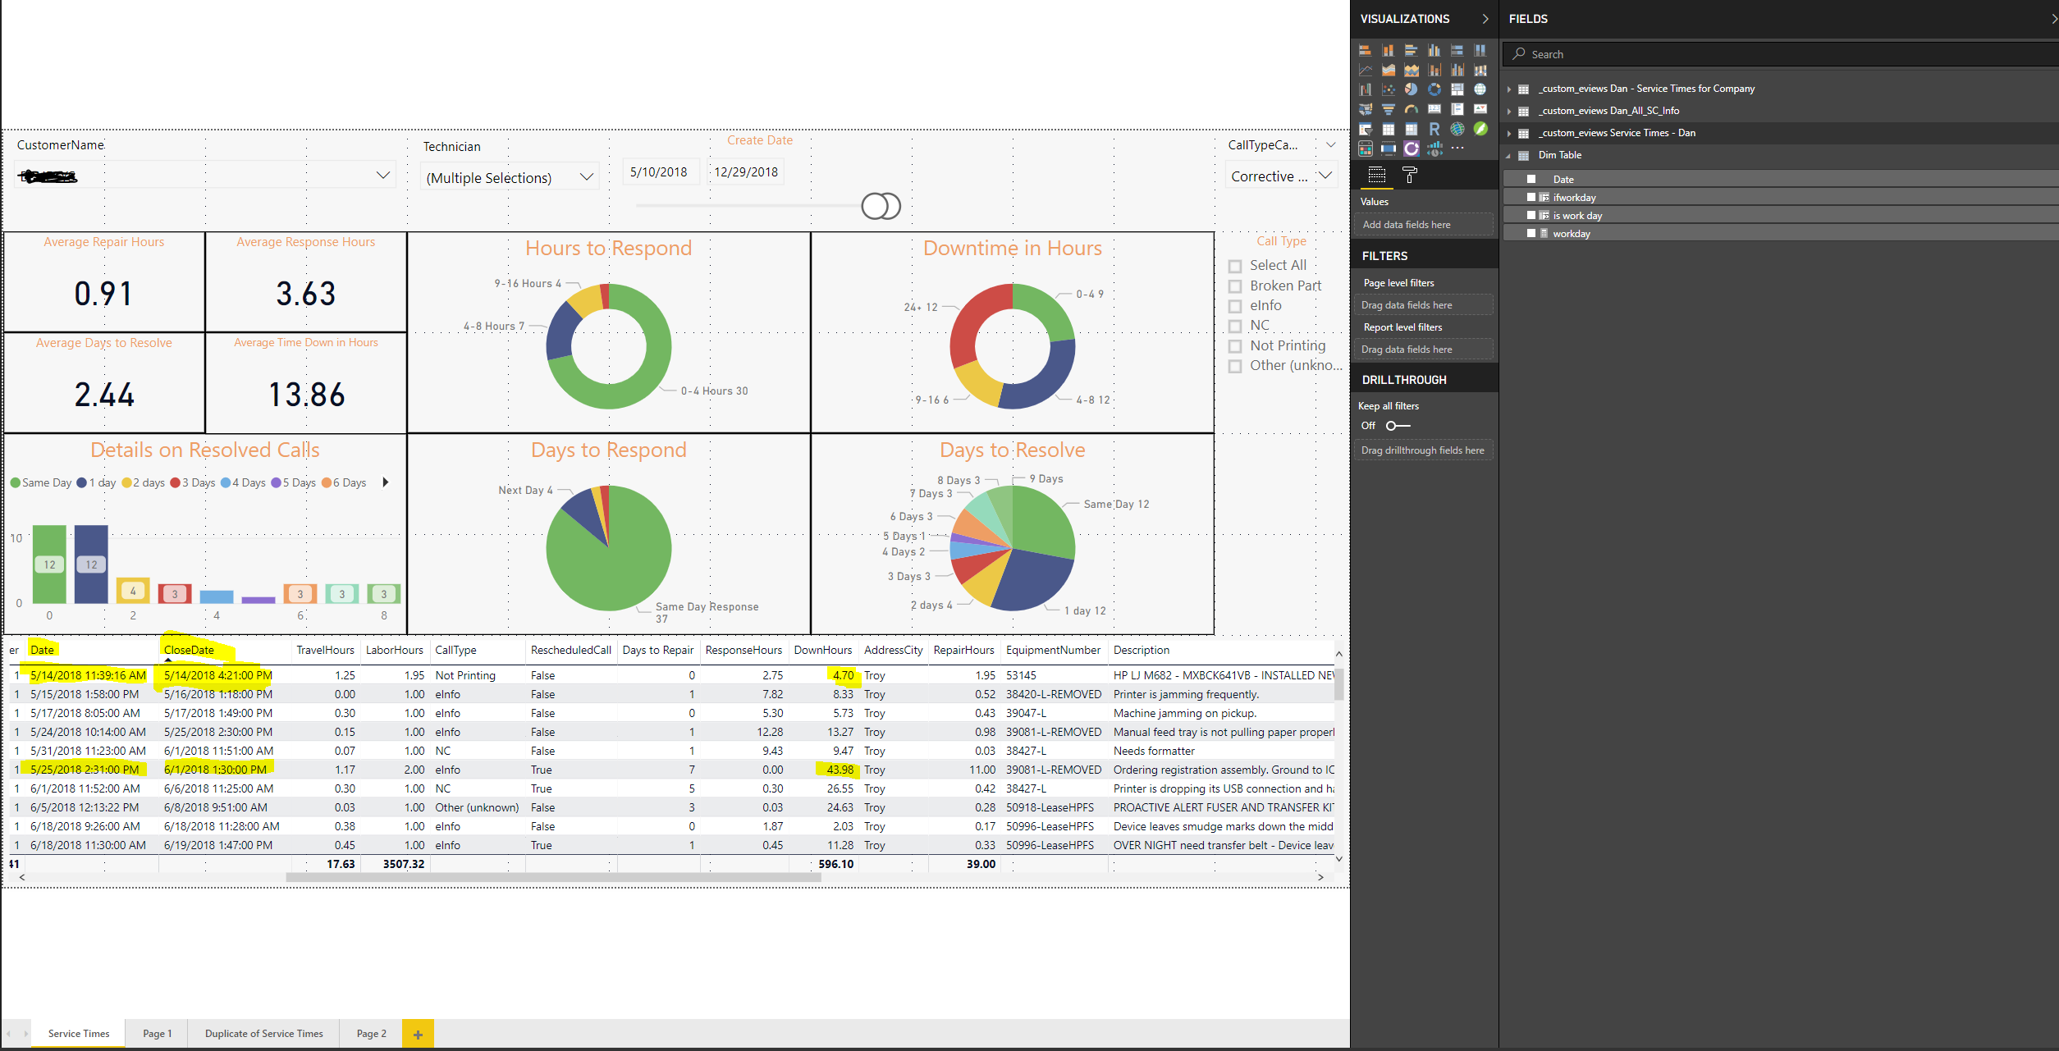Check the Not Printing checkbox
The image size is (2059, 1051).
coord(1235,346)
